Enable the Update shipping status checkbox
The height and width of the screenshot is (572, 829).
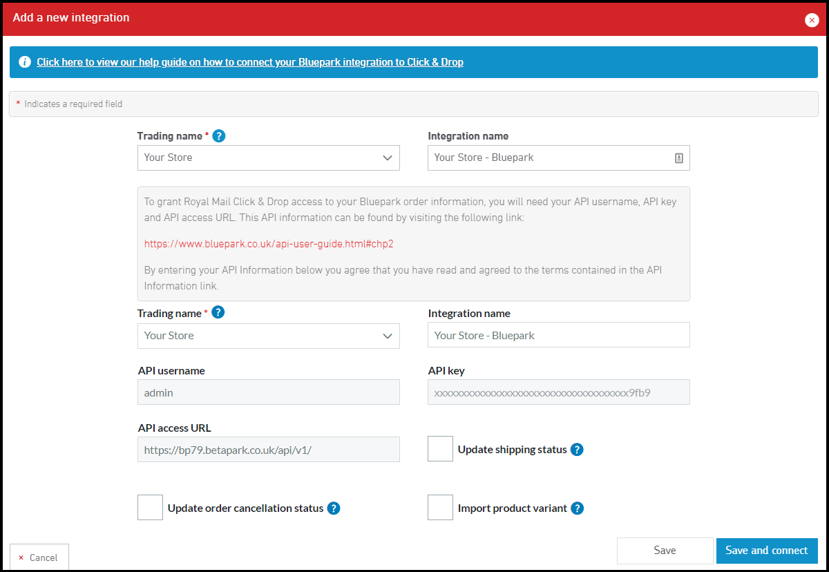pyautogui.click(x=441, y=449)
